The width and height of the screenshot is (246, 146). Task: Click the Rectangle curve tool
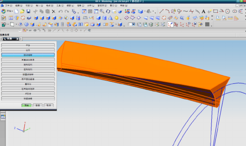coord(215,11)
